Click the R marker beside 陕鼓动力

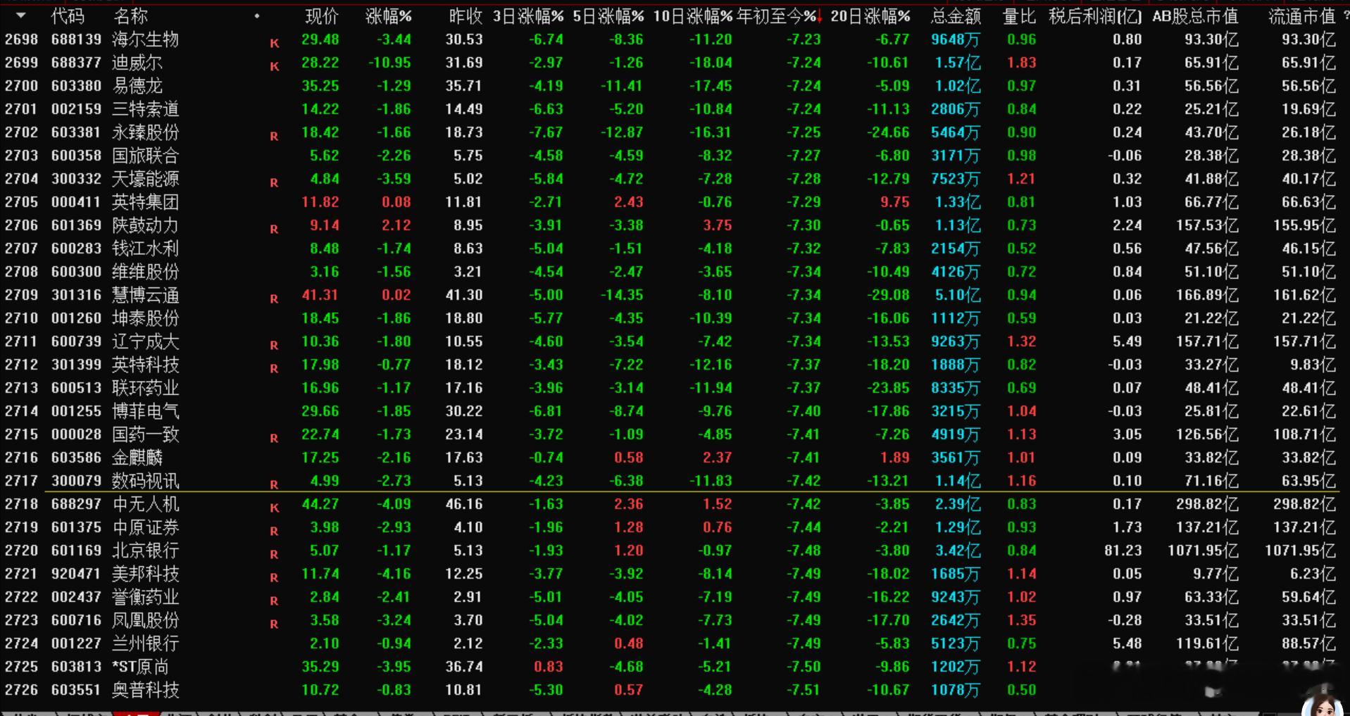275,230
